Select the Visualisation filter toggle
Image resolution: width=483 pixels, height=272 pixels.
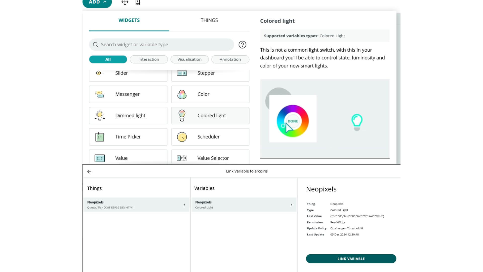point(189,59)
